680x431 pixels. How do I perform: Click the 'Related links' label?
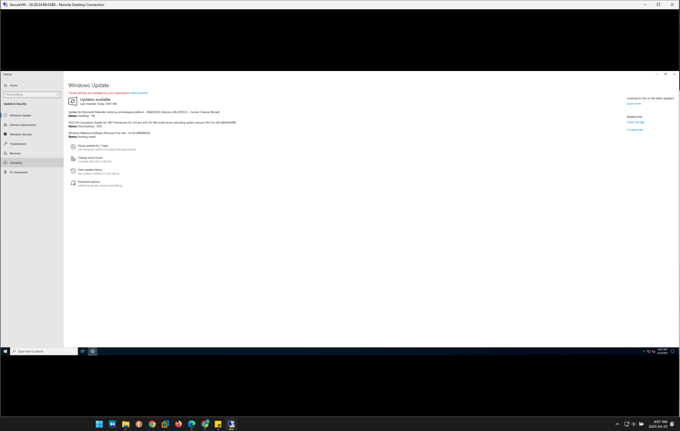tap(634, 117)
